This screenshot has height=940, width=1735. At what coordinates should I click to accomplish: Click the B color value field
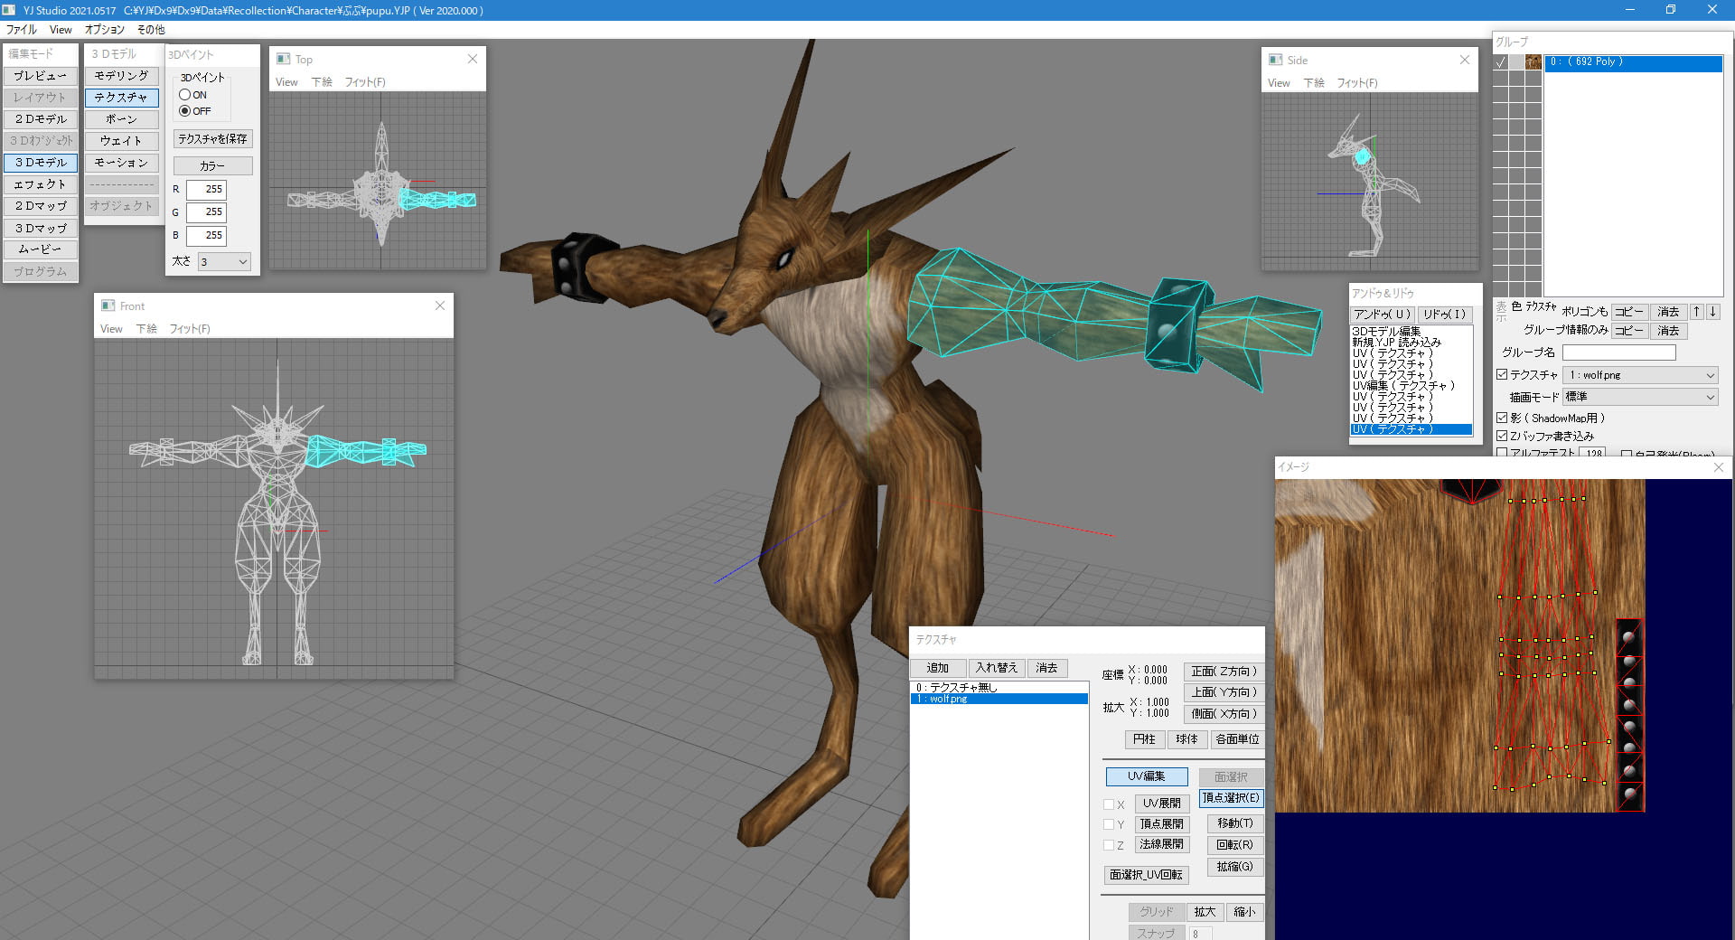pos(207,235)
